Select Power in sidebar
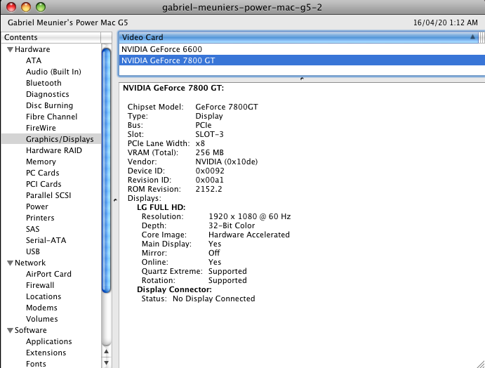This screenshot has height=368, width=485. click(37, 206)
